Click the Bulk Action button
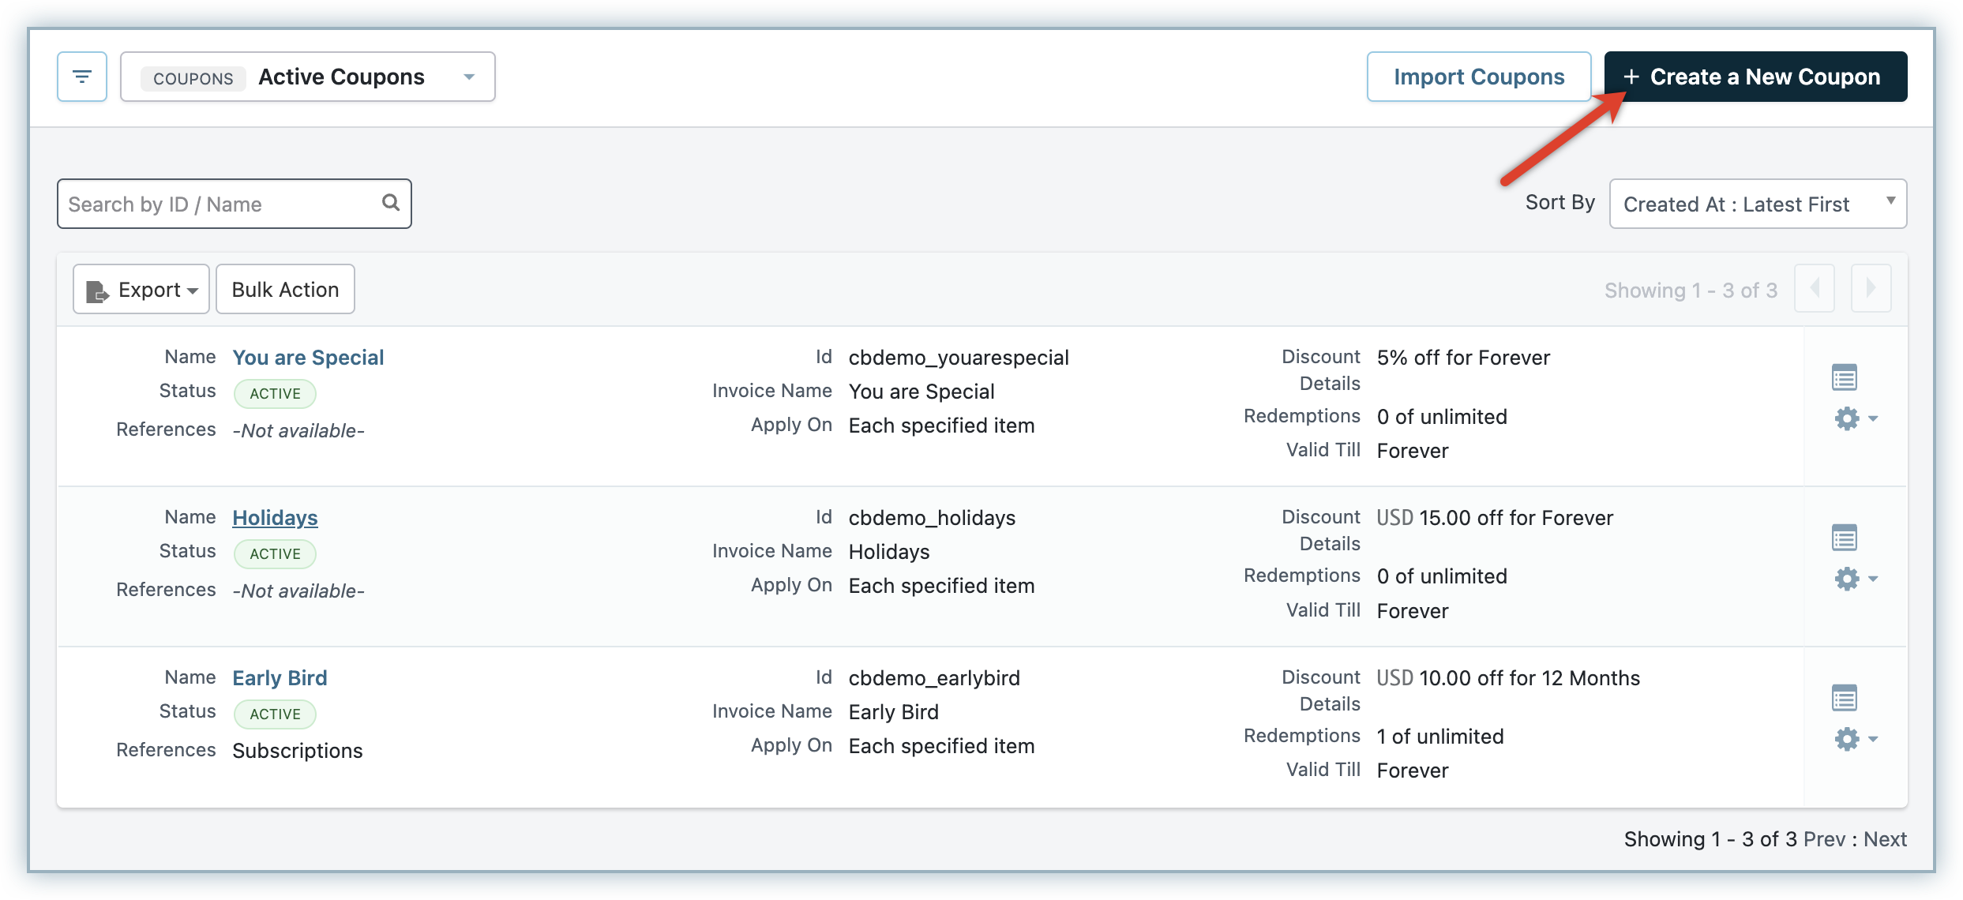The height and width of the screenshot is (900, 1963). [x=285, y=290]
